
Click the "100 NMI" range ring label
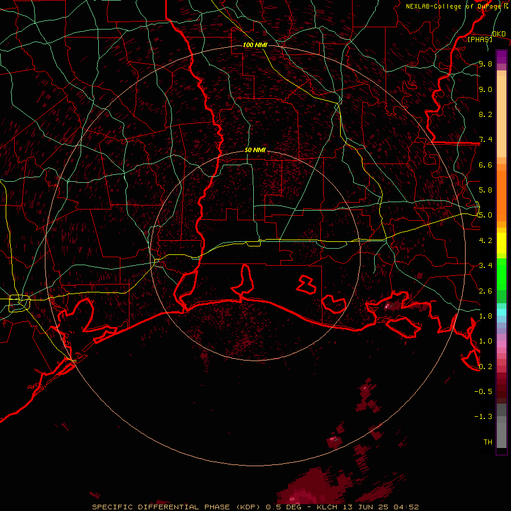pos(255,45)
